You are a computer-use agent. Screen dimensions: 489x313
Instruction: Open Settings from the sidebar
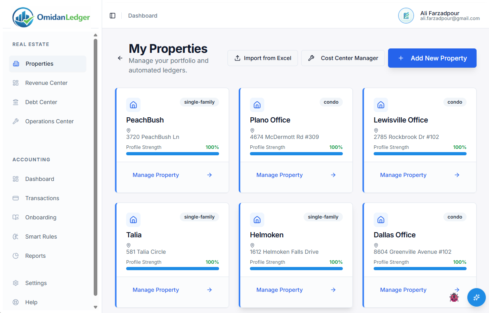click(36, 283)
